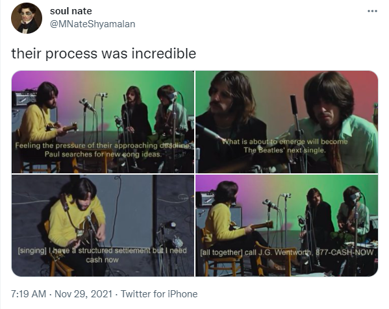Open the @MNateShyamalan handle link

[92, 24]
